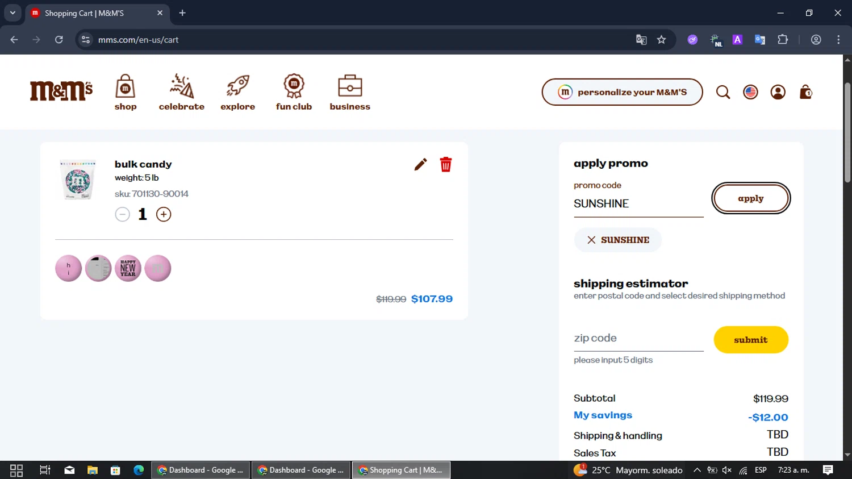Go back in browser history
This screenshot has height=479, width=852.
14,40
